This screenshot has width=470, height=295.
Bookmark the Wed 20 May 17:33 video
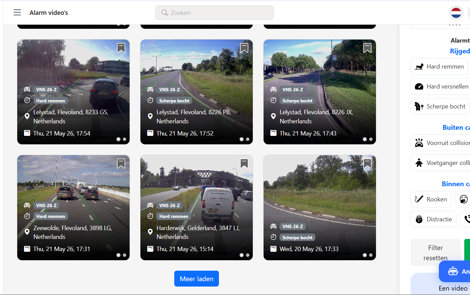click(367, 164)
